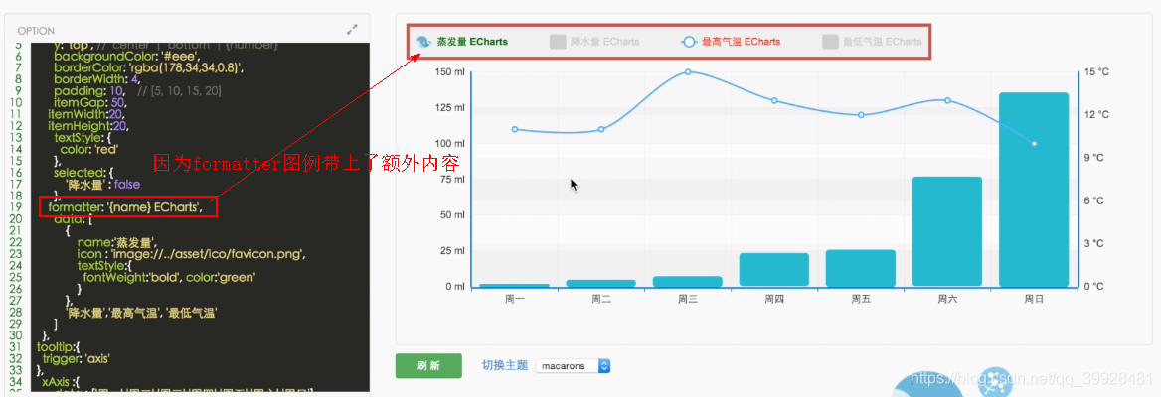The width and height of the screenshot is (1161, 397).
Task: Open the macarons theme dropdown
Action: point(574,366)
